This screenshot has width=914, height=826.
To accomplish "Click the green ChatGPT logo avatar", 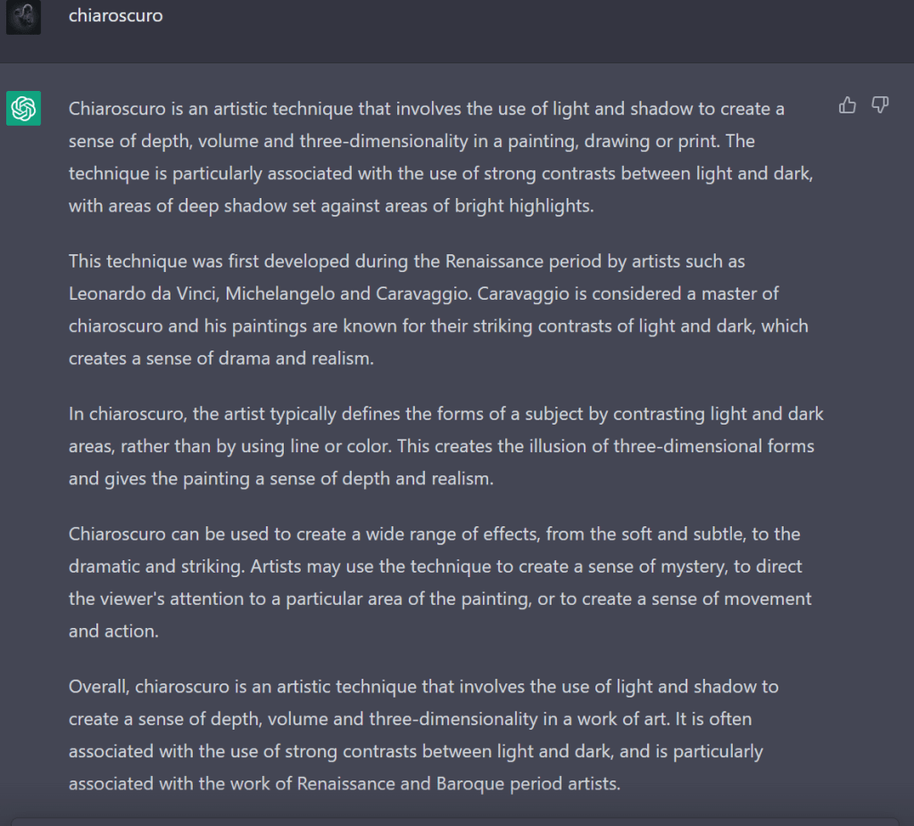I will pyautogui.click(x=23, y=109).
